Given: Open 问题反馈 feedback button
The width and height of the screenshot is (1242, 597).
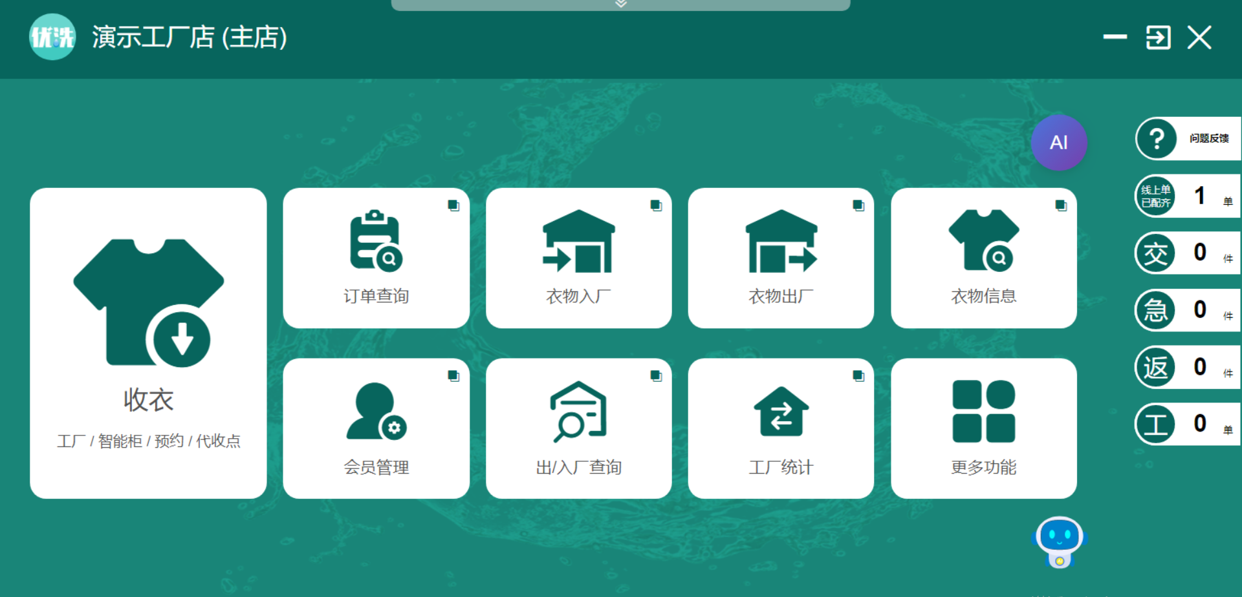Looking at the screenshot, I should coord(1188,138).
